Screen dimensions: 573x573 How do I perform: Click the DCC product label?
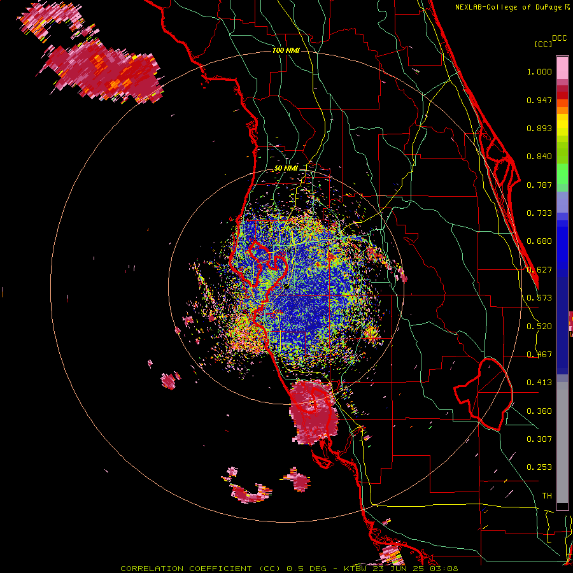pyautogui.click(x=559, y=38)
